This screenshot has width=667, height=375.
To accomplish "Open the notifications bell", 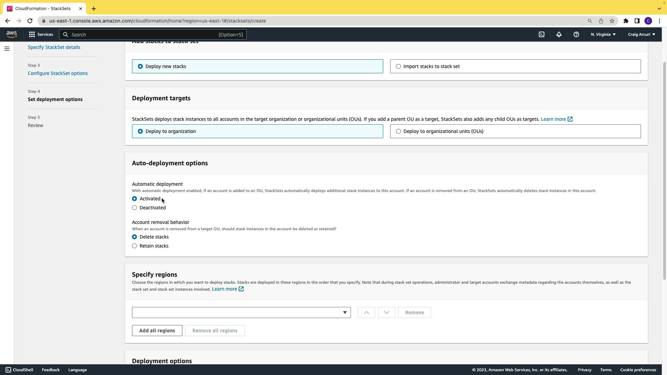I will [559, 34].
